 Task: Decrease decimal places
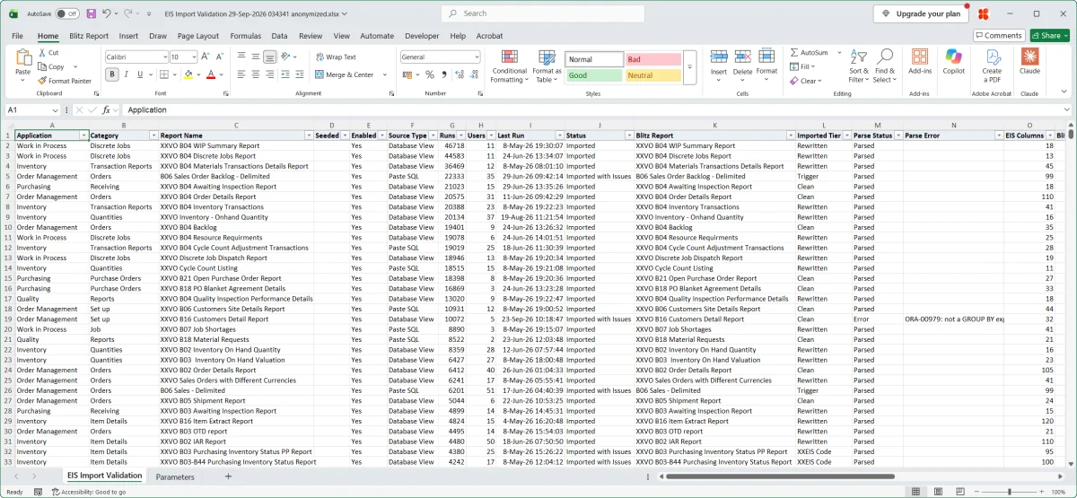click(x=473, y=74)
